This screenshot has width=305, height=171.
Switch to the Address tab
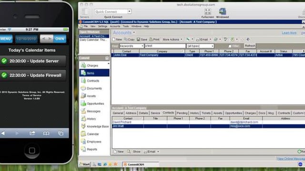[131, 113]
